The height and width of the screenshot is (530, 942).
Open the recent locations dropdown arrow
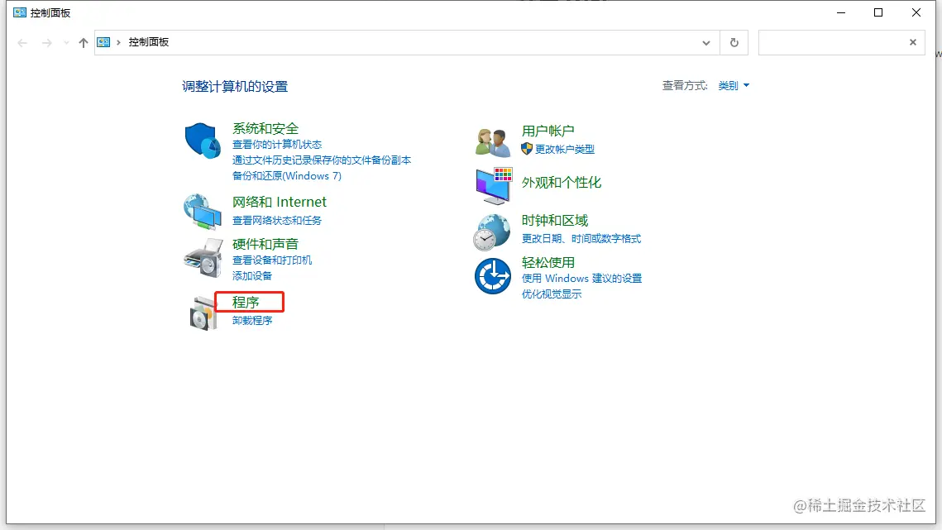point(66,43)
